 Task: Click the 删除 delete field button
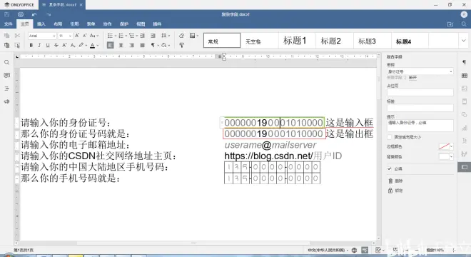[x=395, y=181]
